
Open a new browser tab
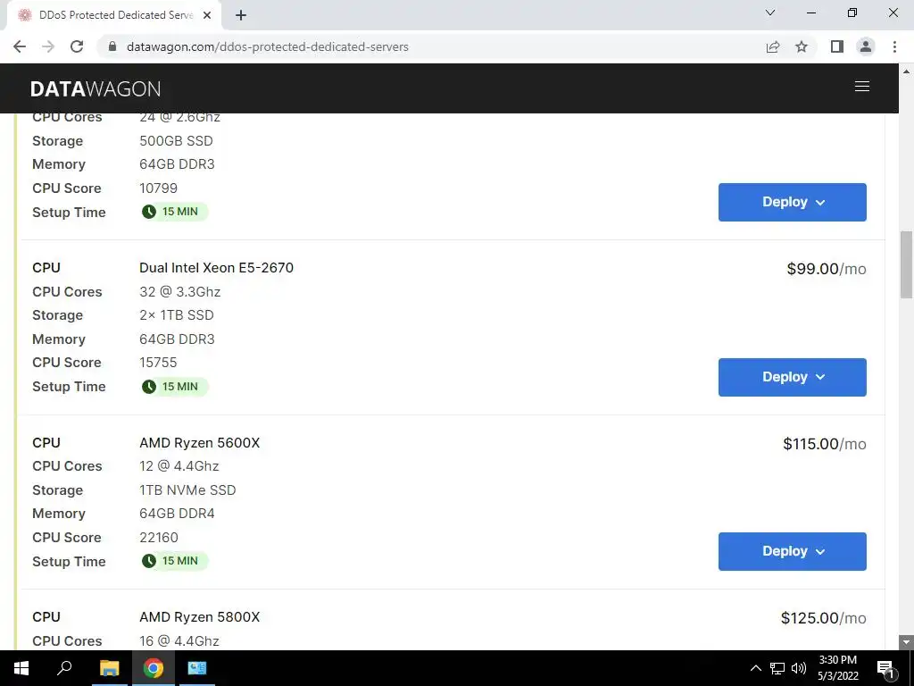[x=241, y=15]
